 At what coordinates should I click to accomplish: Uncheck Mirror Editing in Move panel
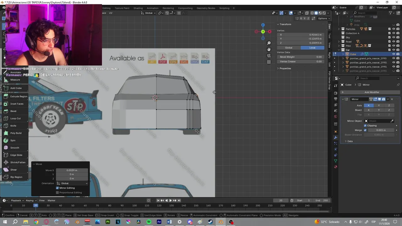[57, 188]
